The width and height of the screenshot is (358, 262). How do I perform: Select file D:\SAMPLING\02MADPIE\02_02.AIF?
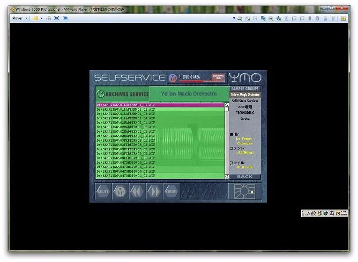[160, 127]
